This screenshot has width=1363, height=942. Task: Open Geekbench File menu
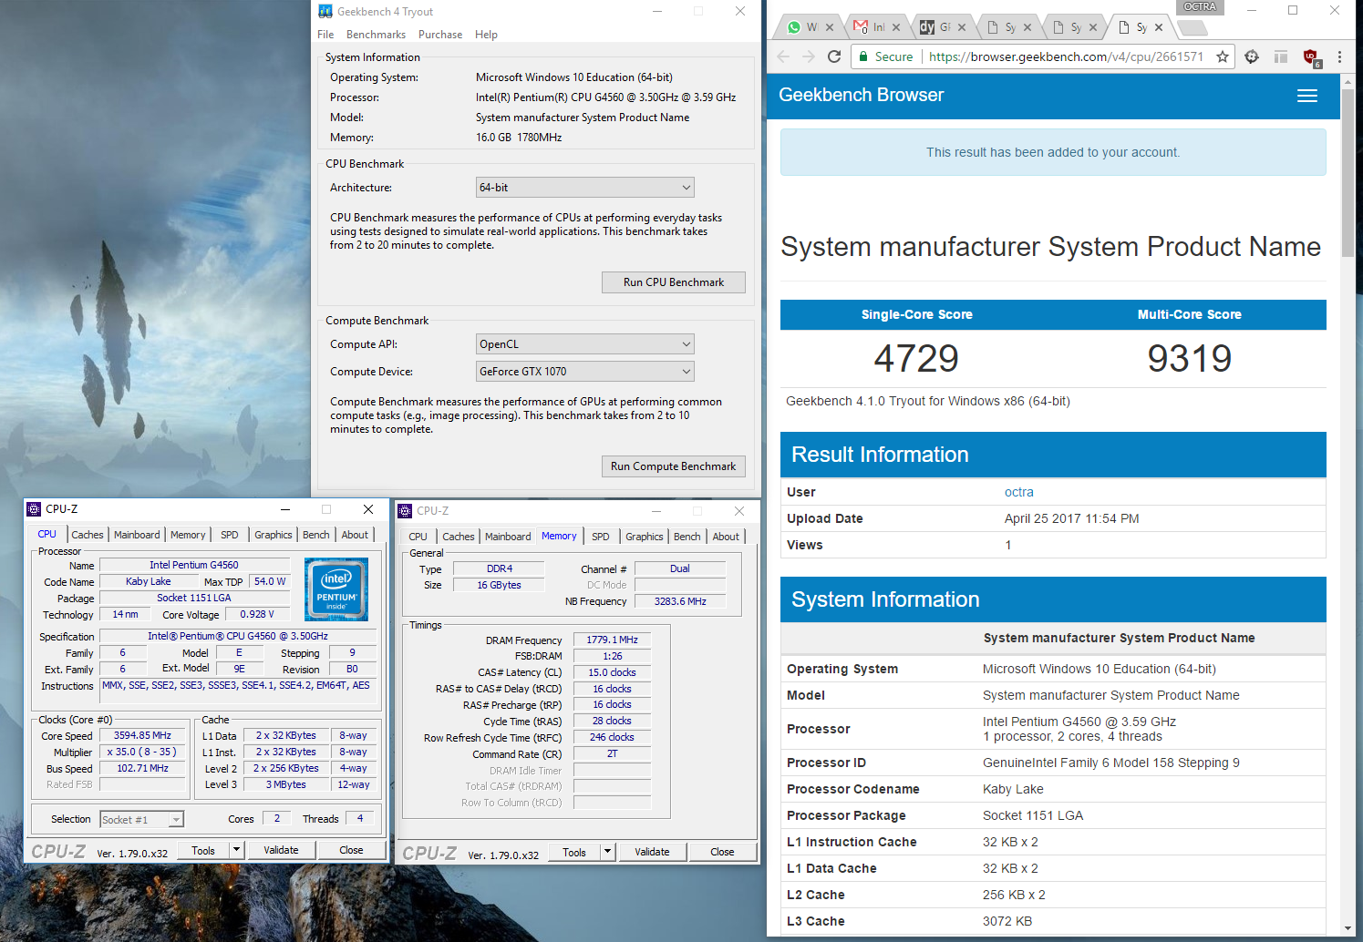tap(325, 35)
